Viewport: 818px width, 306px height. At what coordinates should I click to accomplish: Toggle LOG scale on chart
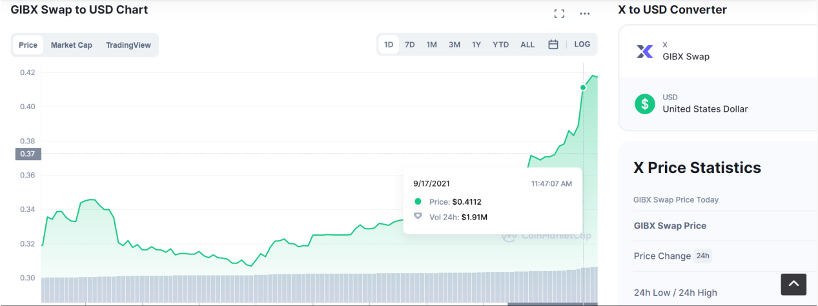[x=582, y=45]
